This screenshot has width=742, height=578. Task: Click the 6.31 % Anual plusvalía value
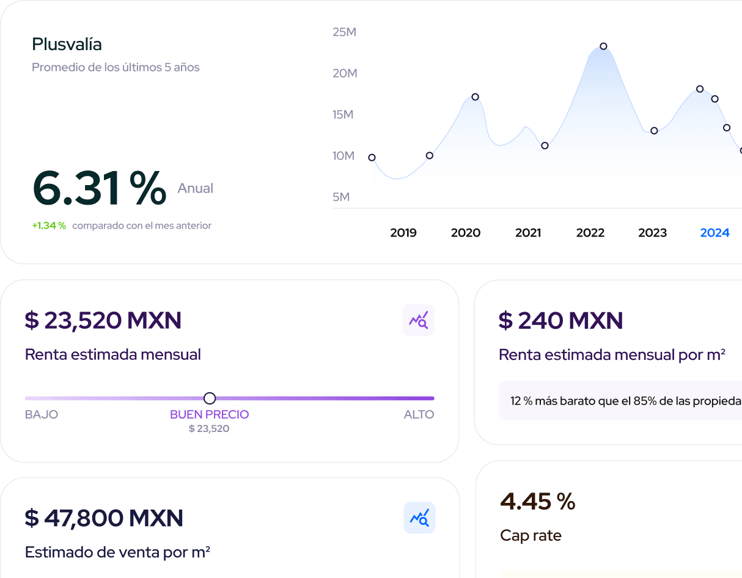coord(100,188)
